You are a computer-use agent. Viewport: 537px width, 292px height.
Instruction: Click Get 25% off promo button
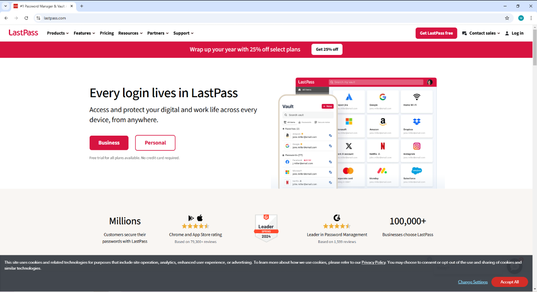[x=327, y=49]
